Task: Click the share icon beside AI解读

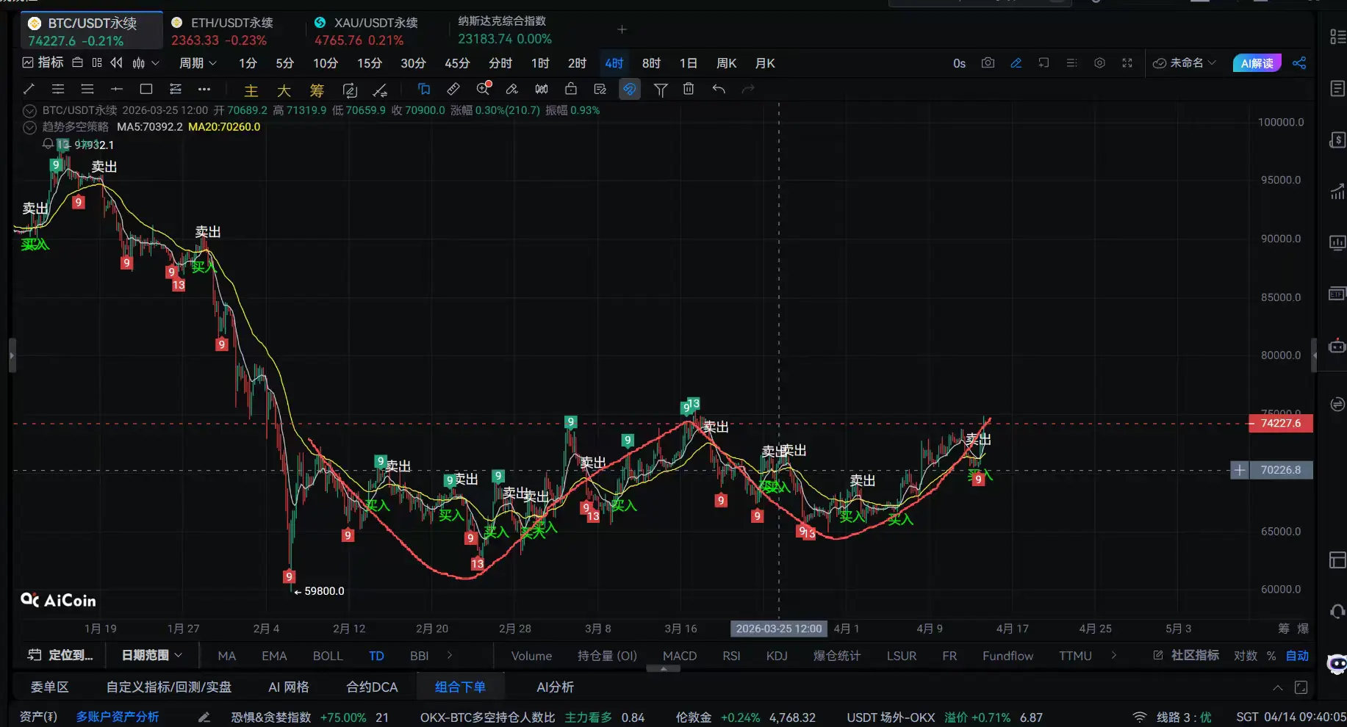Action: tap(1299, 63)
